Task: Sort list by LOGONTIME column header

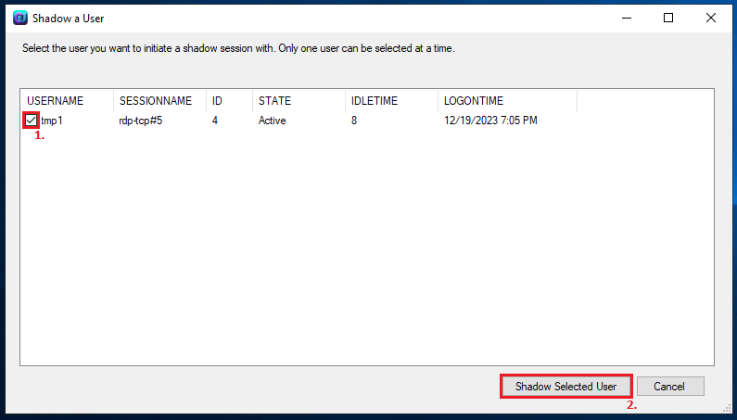Action: point(508,101)
